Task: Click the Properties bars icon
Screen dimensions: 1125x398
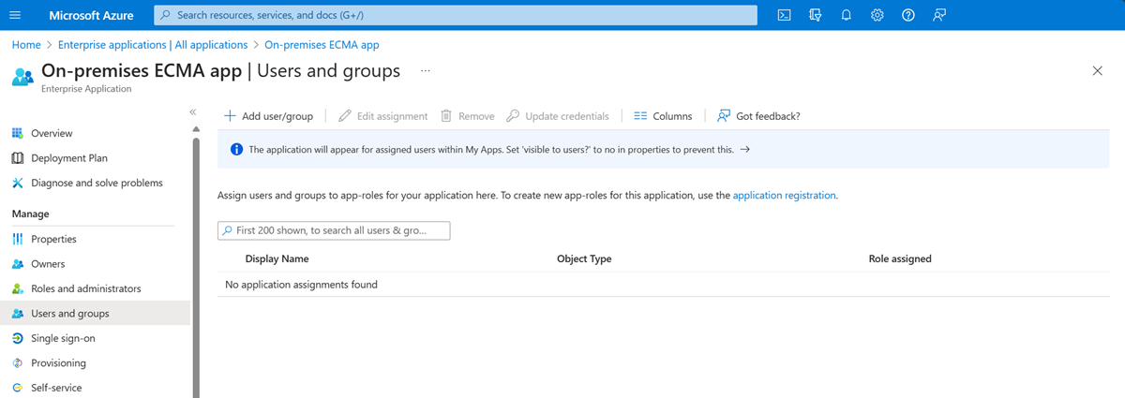Action: click(x=17, y=239)
